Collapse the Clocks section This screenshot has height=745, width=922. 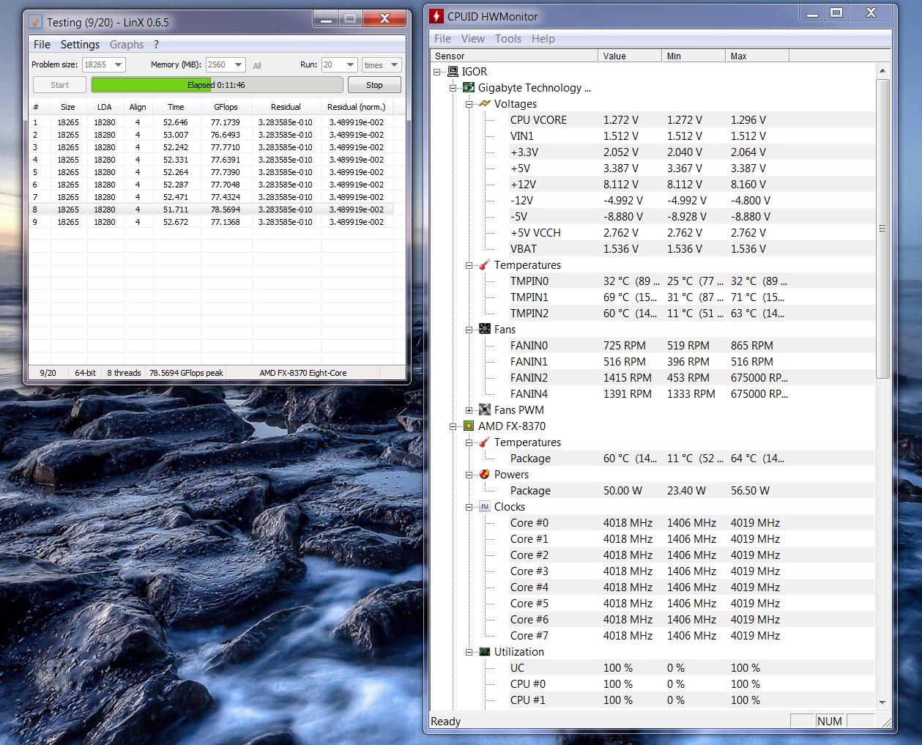click(469, 507)
